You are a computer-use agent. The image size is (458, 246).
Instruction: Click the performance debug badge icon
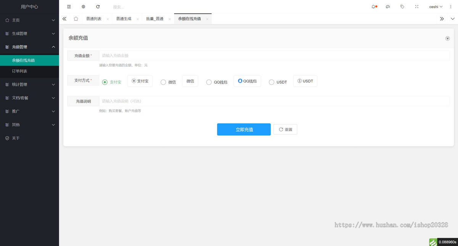pyautogui.click(x=433, y=242)
